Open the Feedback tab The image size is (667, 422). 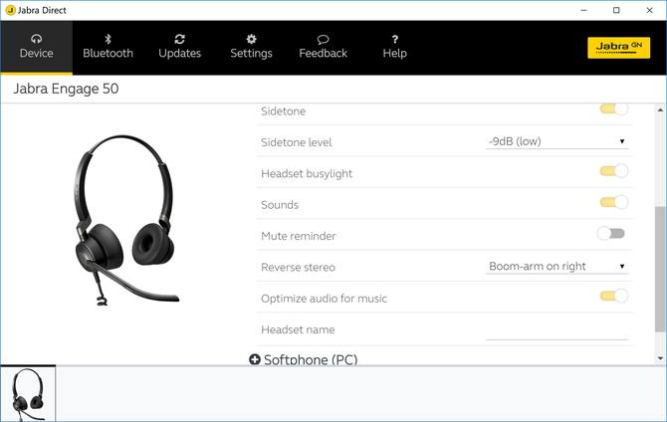click(x=323, y=47)
